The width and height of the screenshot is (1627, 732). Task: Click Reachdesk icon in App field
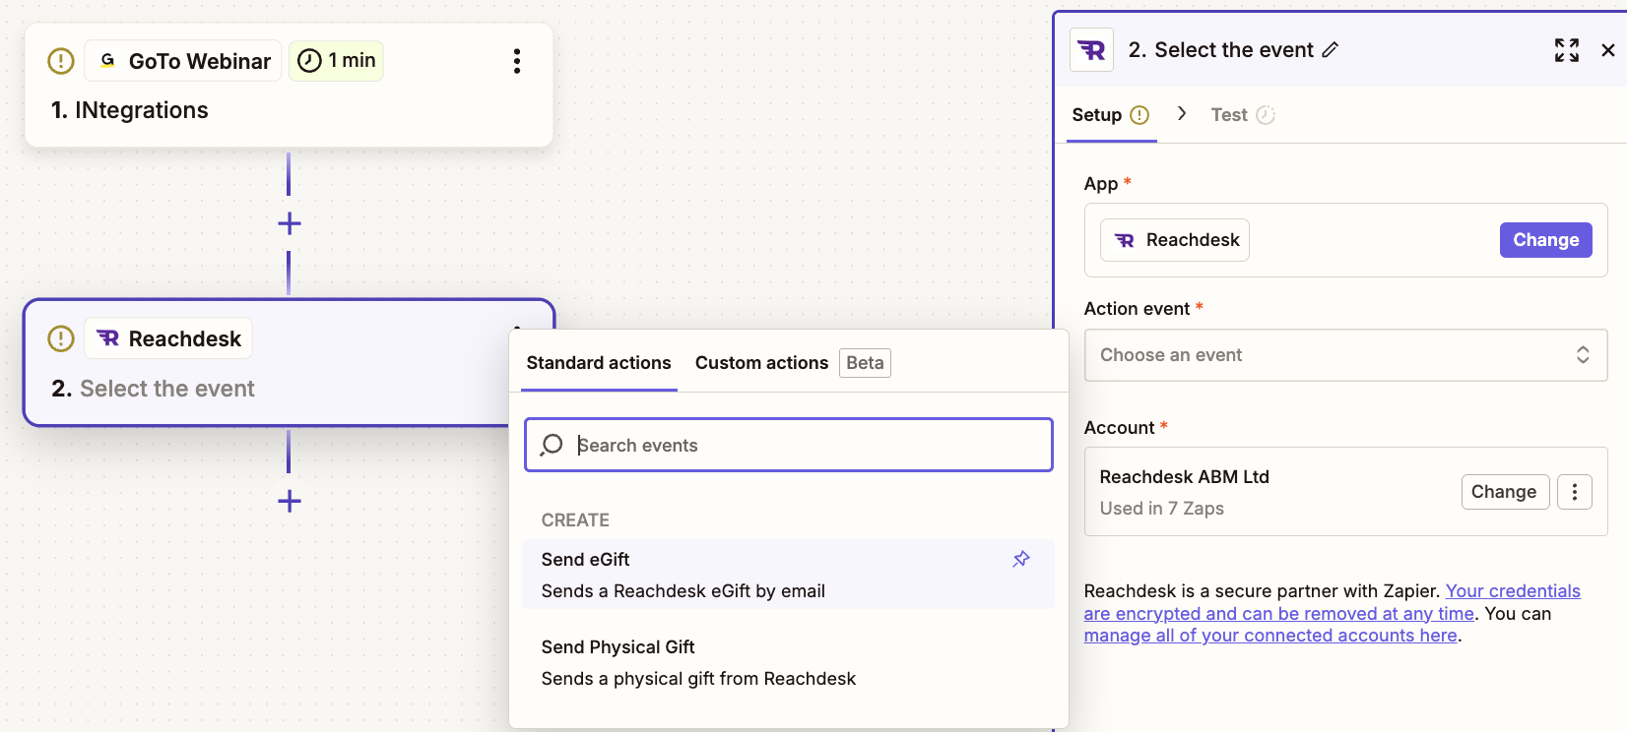click(x=1124, y=240)
